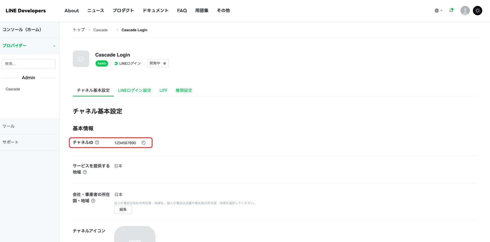Click the 基本情報 heading
490x242 pixels.
coord(83,128)
